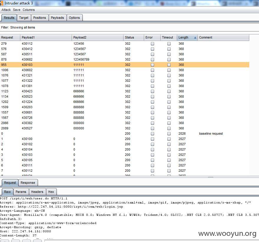Sort by the Status column header
The image size is (259, 242).
(133, 37)
